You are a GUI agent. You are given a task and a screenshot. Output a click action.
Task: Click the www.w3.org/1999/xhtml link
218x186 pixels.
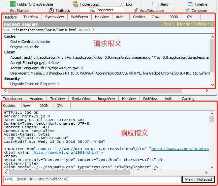tap(66, 152)
